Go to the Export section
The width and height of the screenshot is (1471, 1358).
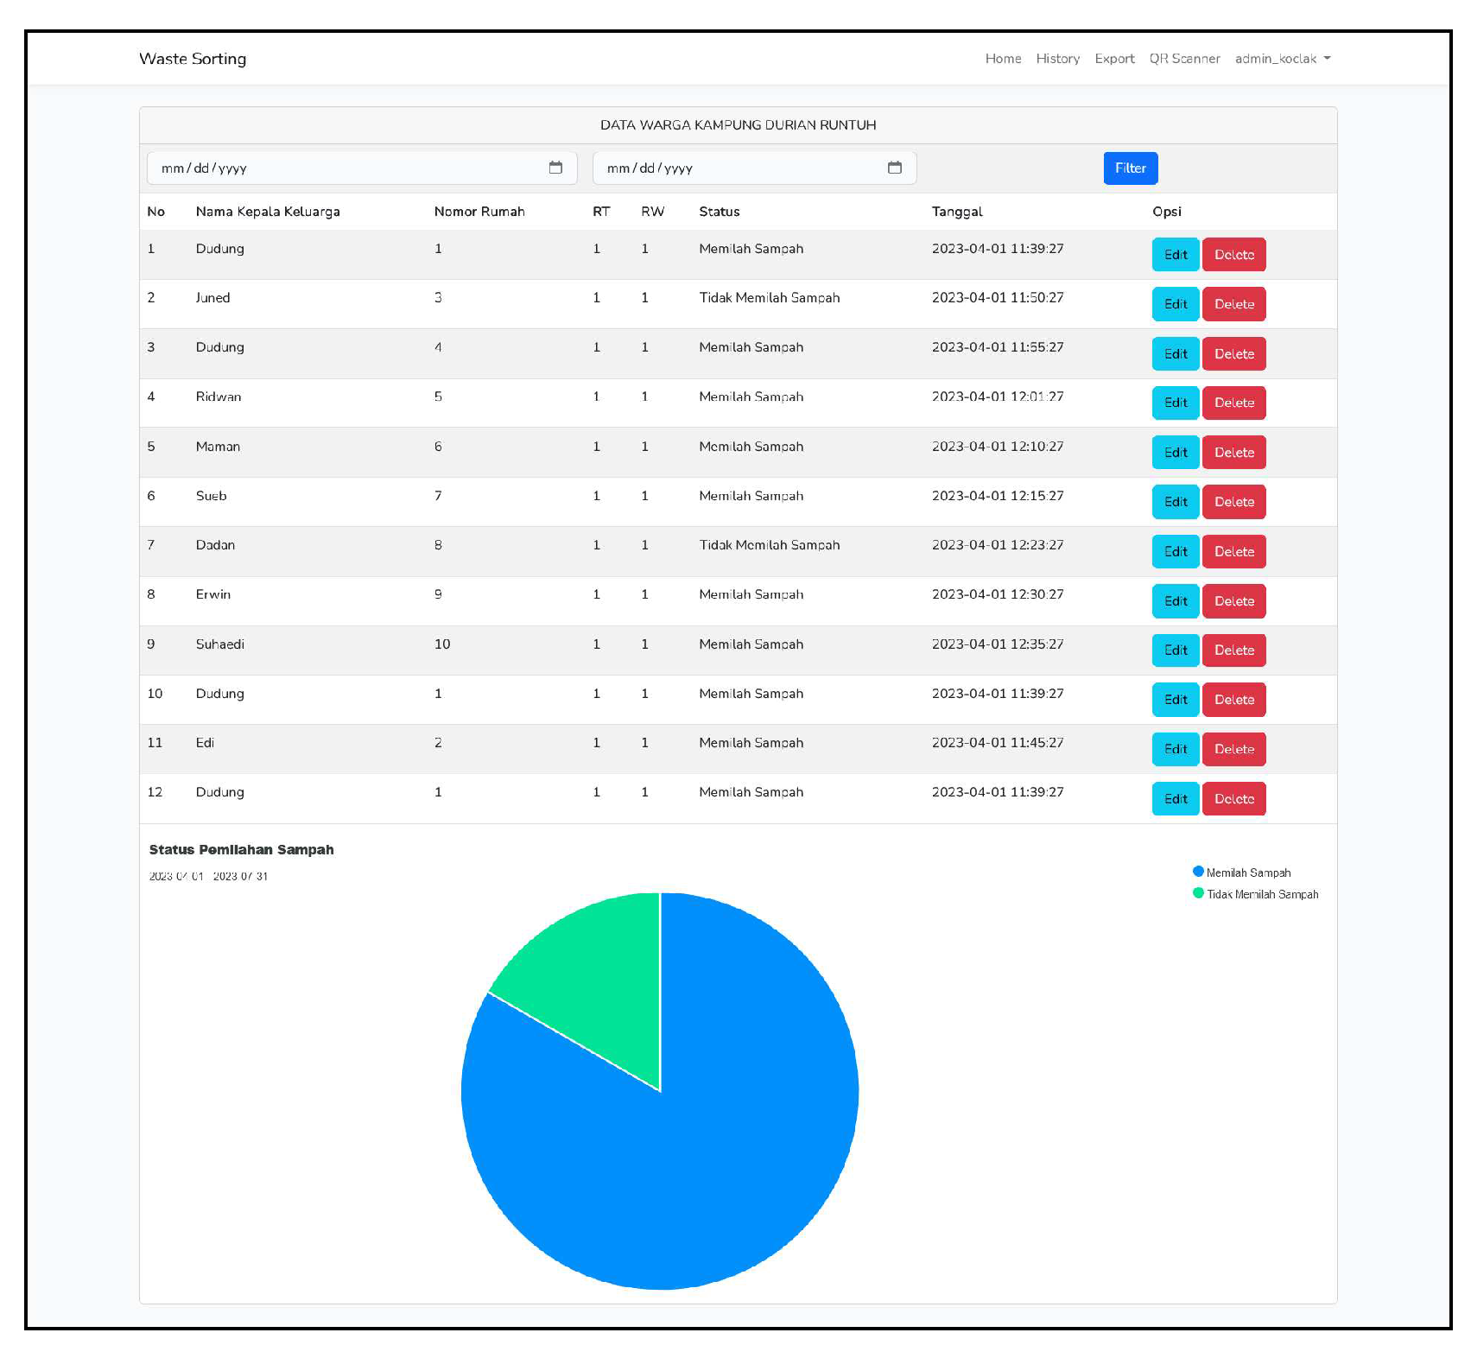pos(1114,59)
